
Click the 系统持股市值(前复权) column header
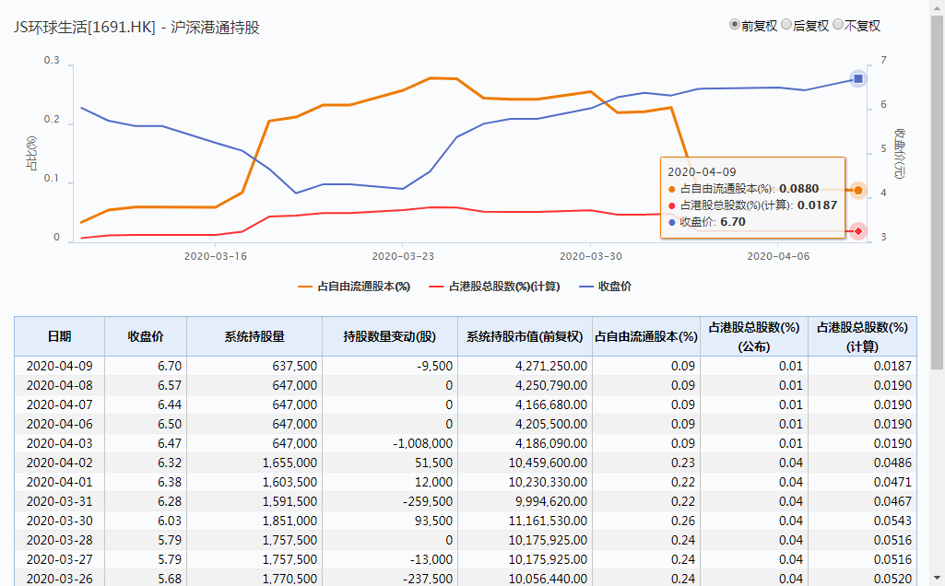pos(524,336)
